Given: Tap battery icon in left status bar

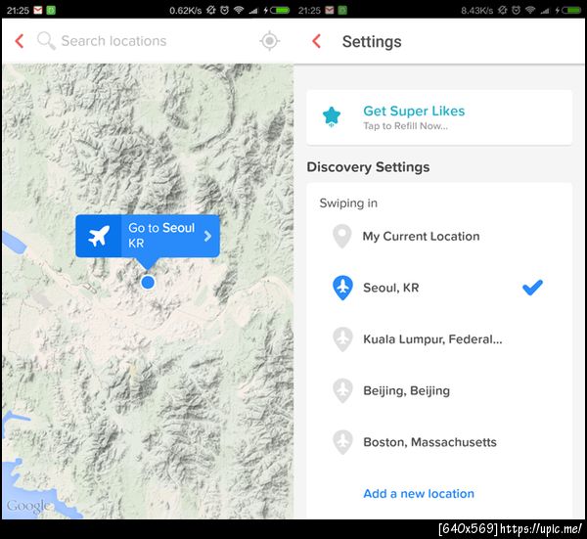Looking at the screenshot, I should pos(280,10).
